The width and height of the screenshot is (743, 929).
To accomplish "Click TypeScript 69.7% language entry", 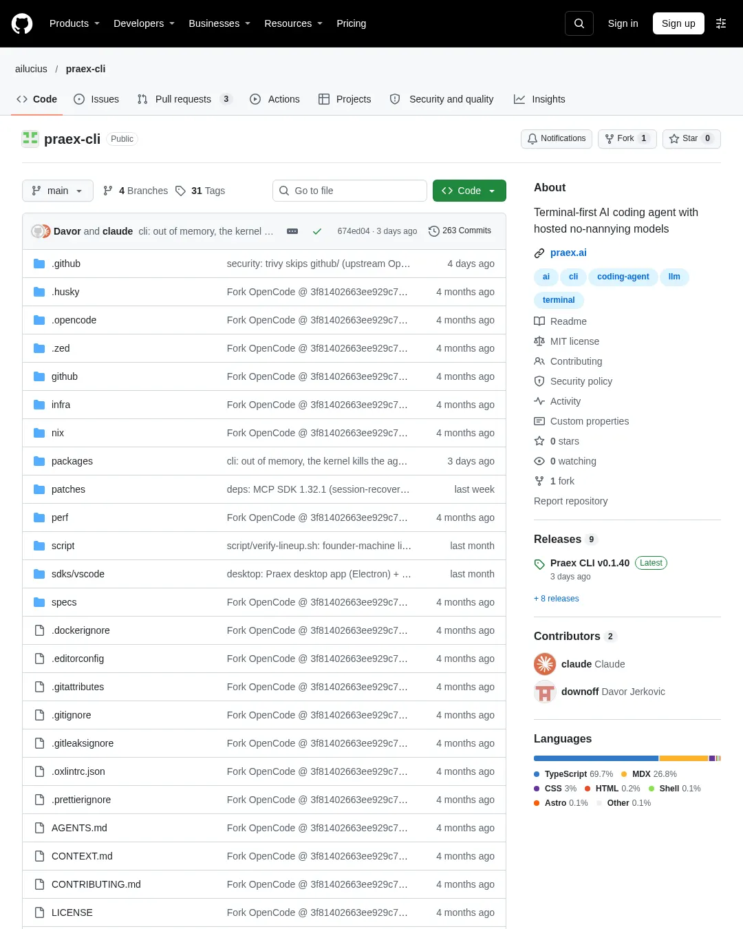I will (x=574, y=774).
